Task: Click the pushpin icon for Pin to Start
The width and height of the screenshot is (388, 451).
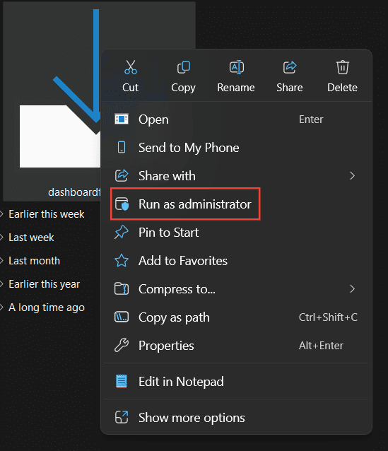Action: [x=122, y=232]
